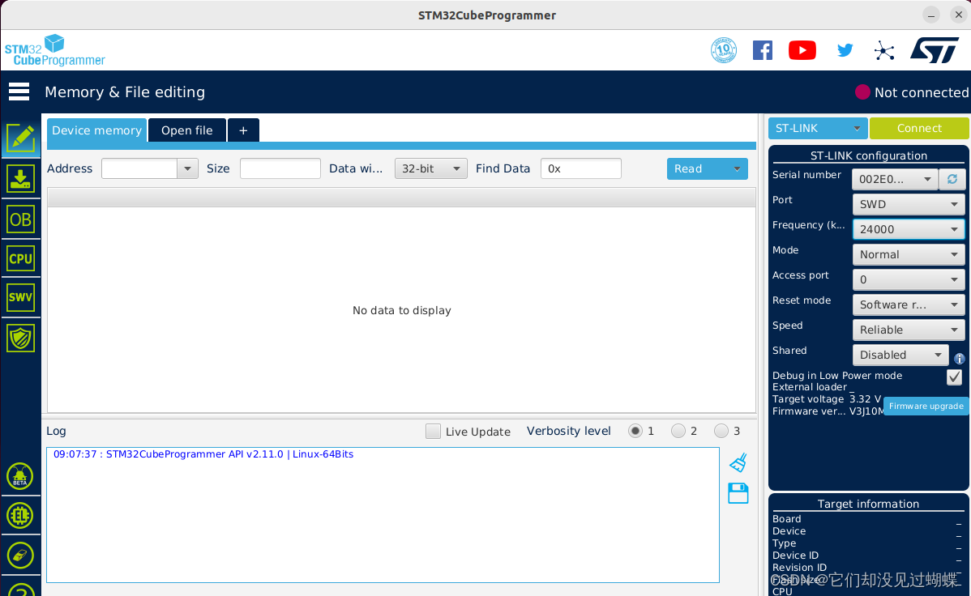
Task: Open the Facebook page icon
Action: (763, 50)
